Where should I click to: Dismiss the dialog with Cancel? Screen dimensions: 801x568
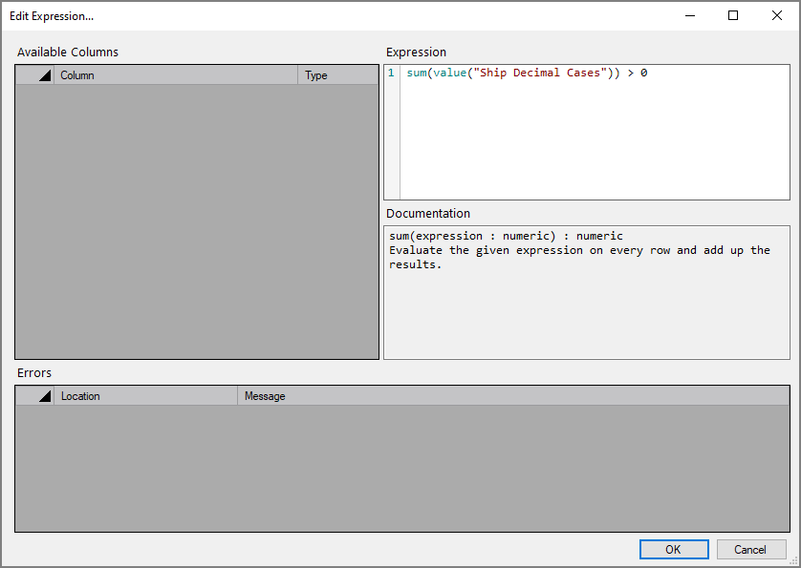tap(751, 549)
